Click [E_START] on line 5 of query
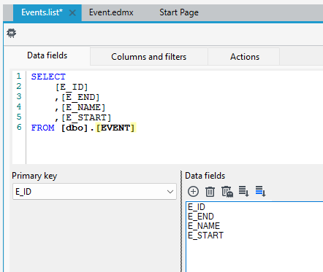Viewport: 323px width, 272px height. click(86, 117)
